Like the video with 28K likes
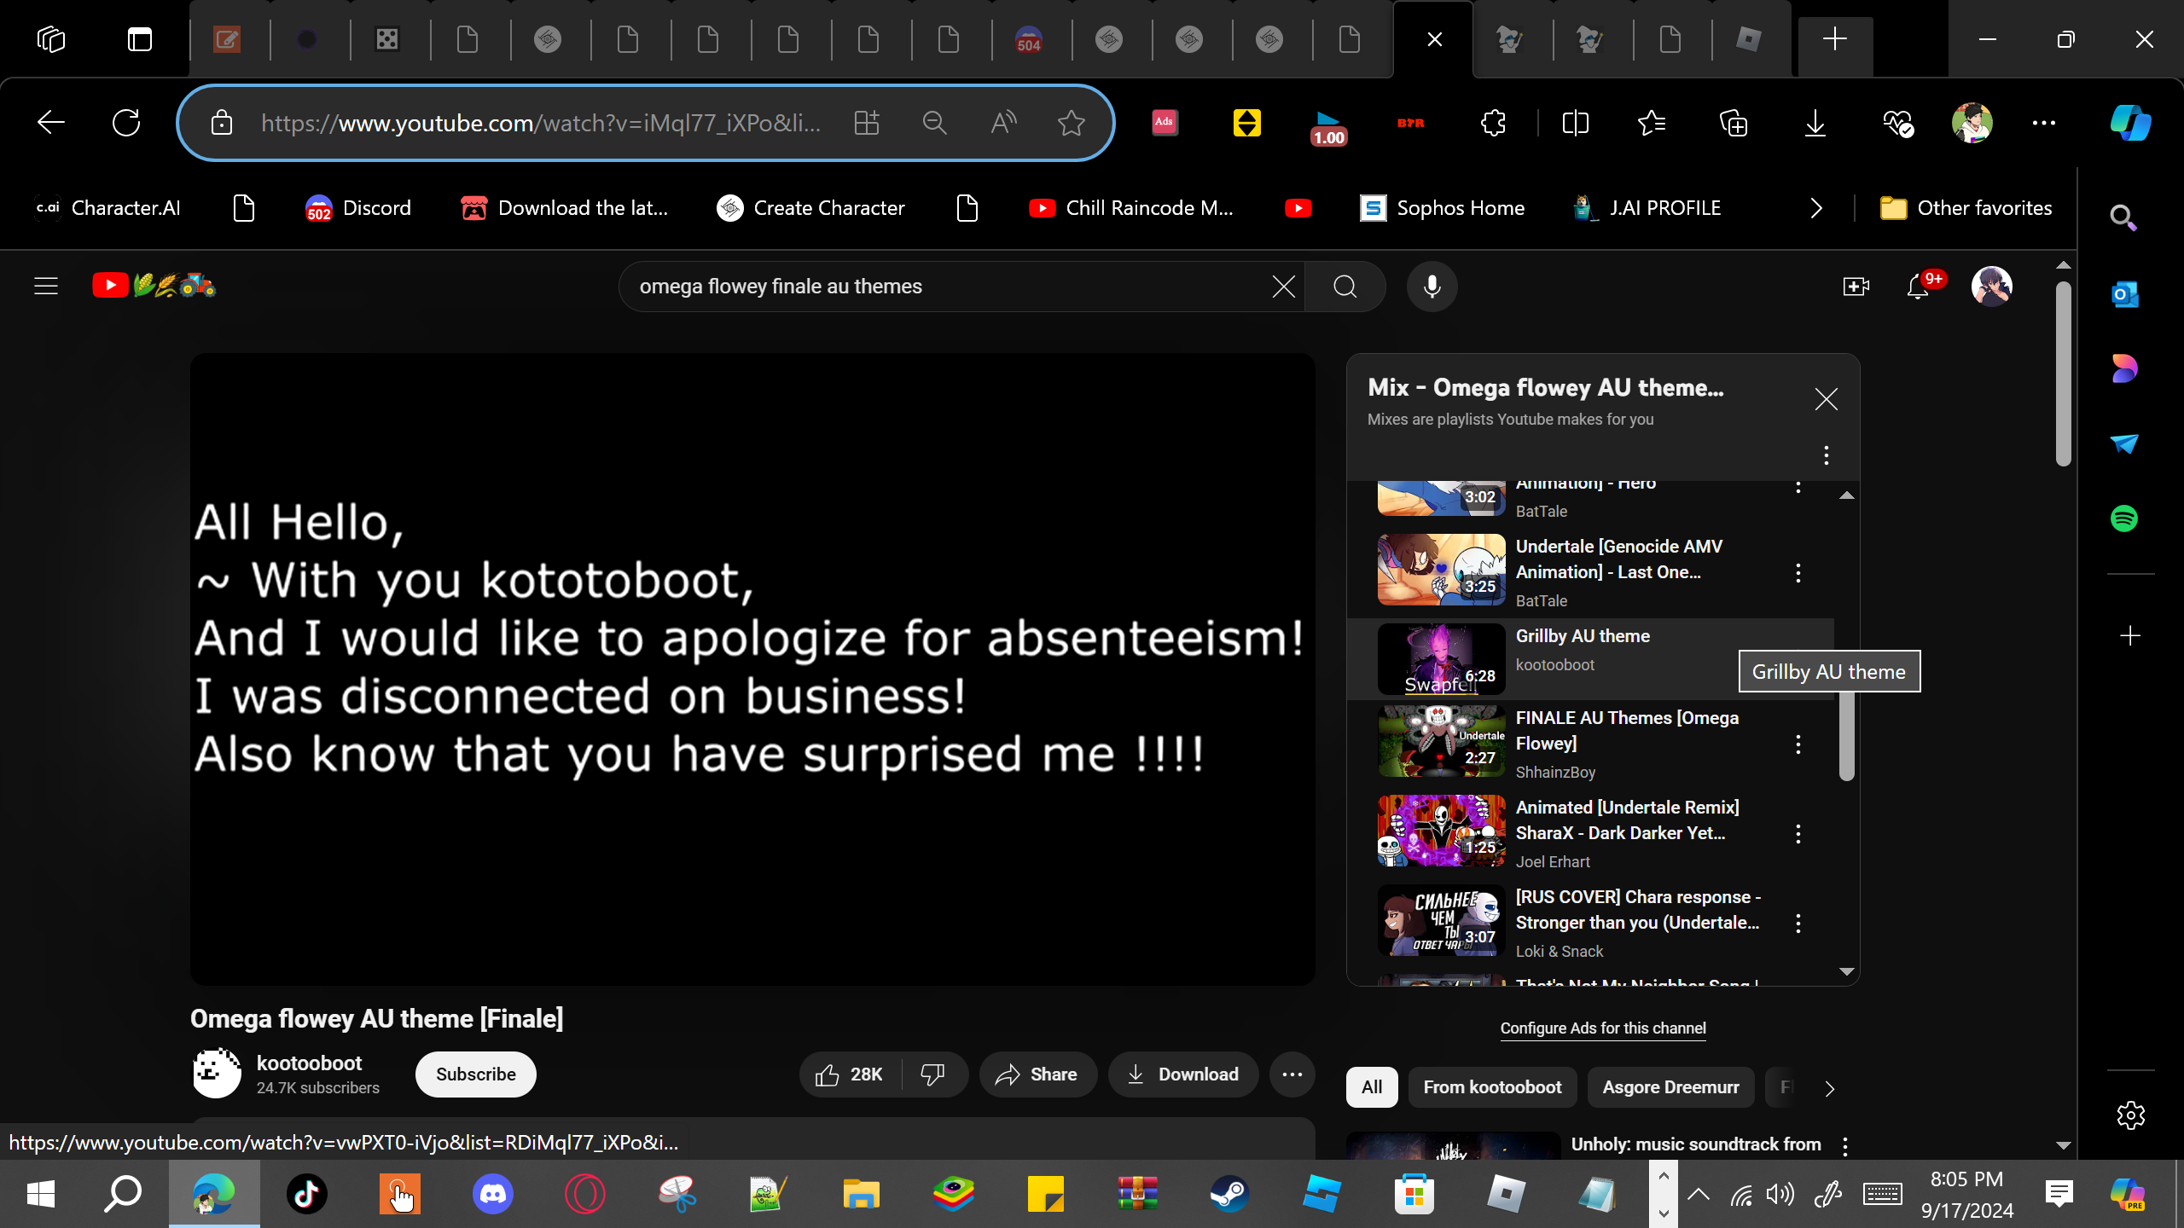 848,1074
